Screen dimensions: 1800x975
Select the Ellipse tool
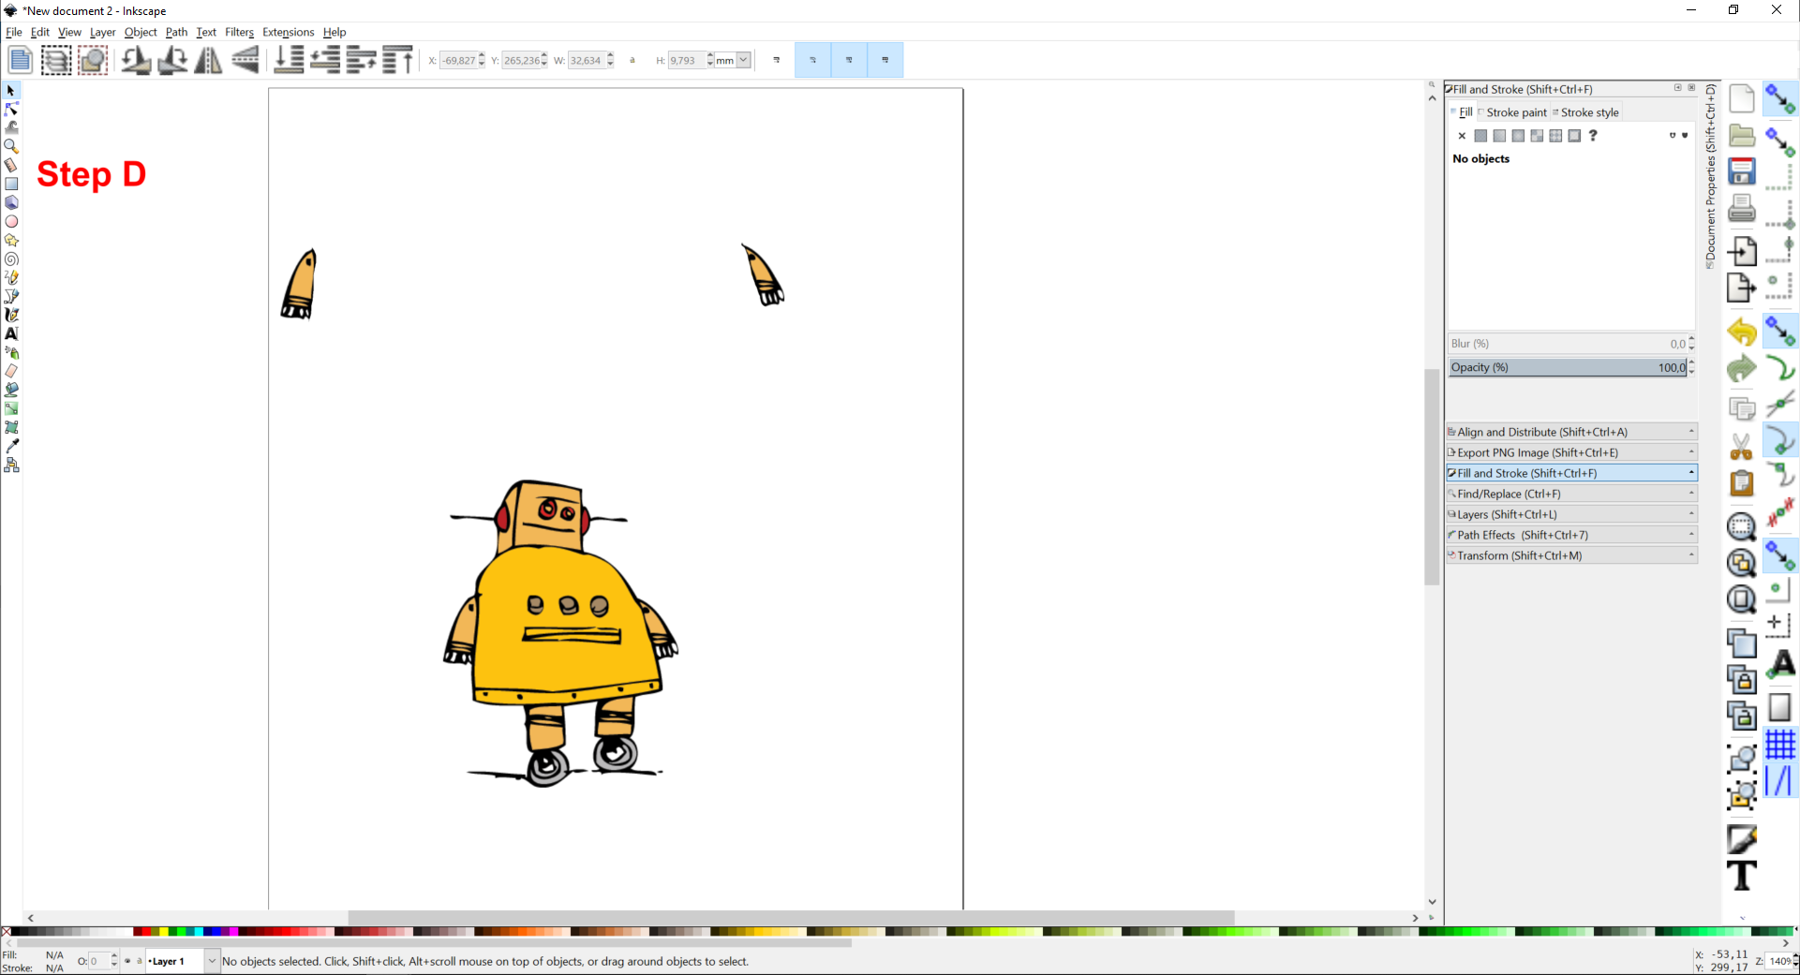pos(11,222)
